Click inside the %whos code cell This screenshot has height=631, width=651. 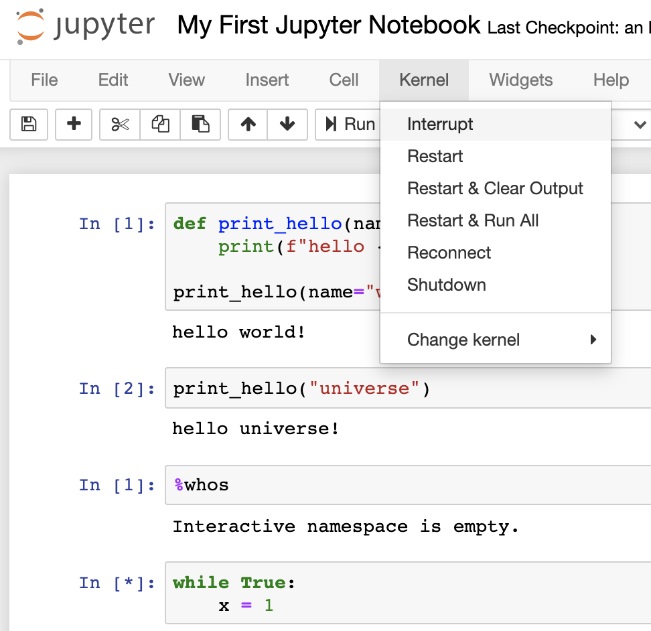coord(408,485)
